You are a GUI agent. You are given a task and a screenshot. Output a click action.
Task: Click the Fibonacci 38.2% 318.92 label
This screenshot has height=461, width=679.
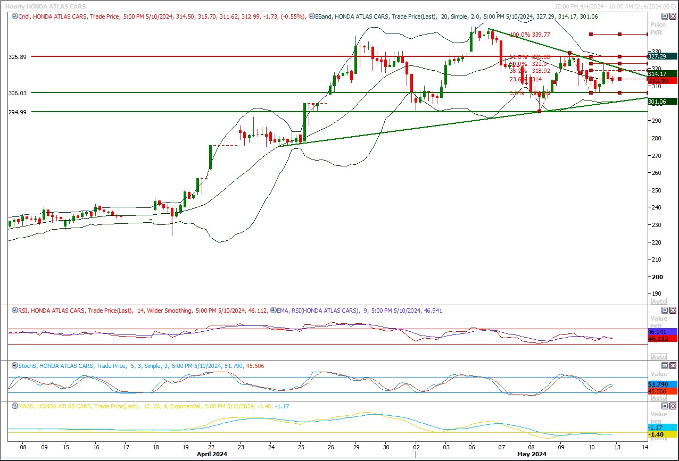point(529,71)
